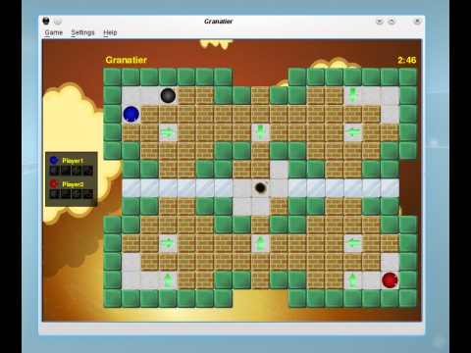Click the up arrow tile in the bottom-left corridor
The image size is (471, 353).
[168, 280]
